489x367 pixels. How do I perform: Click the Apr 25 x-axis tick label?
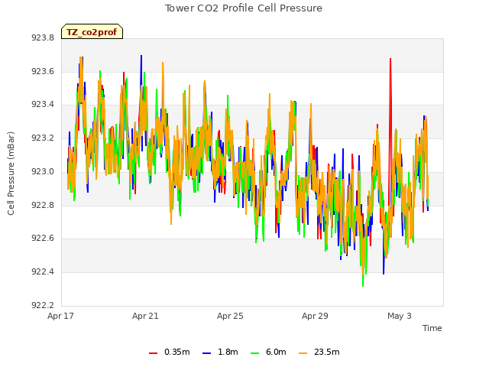click(230, 316)
